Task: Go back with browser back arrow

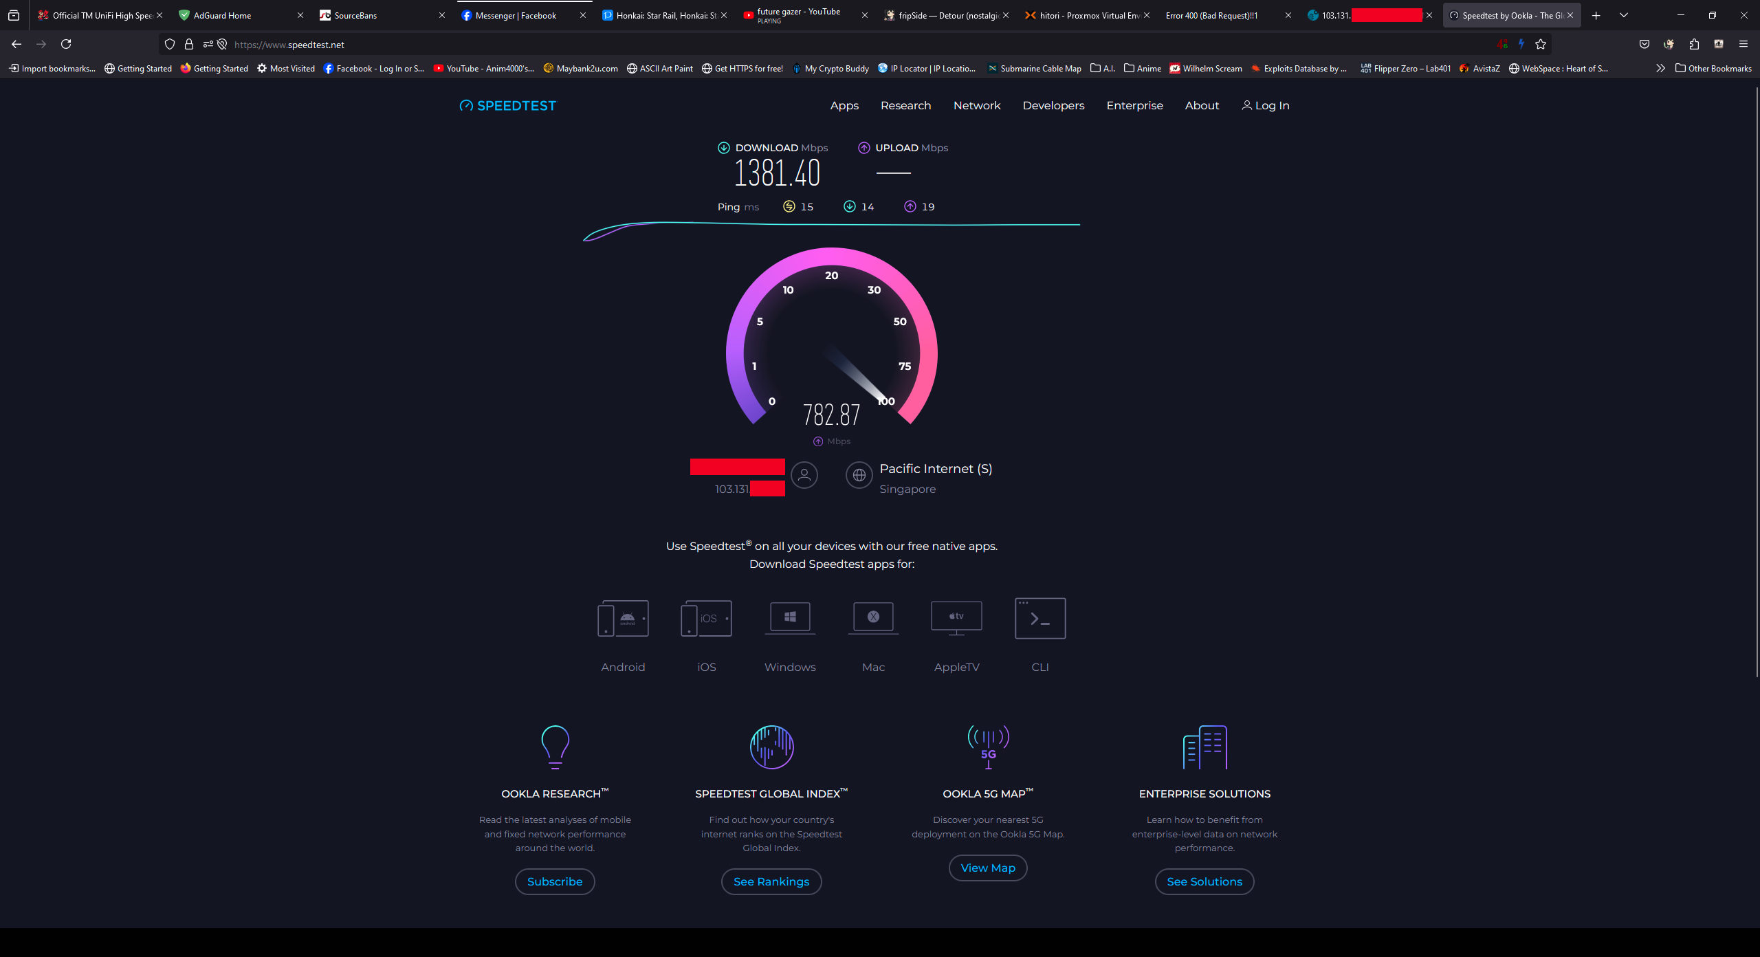Action: [16, 44]
